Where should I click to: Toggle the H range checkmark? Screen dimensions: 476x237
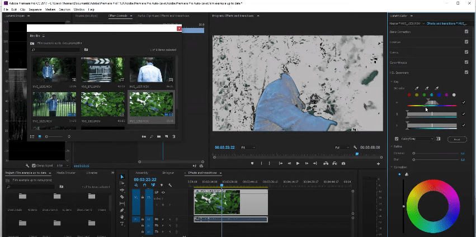coord(464,102)
